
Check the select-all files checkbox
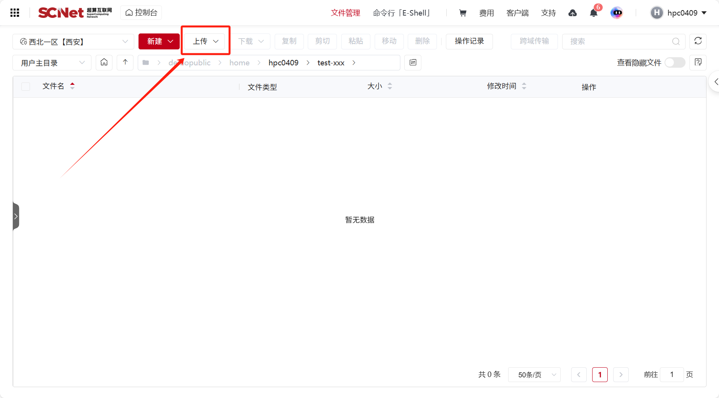coord(26,86)
